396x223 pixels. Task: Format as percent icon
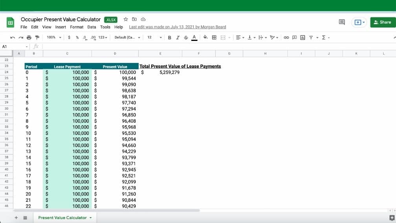pos(77,37)
